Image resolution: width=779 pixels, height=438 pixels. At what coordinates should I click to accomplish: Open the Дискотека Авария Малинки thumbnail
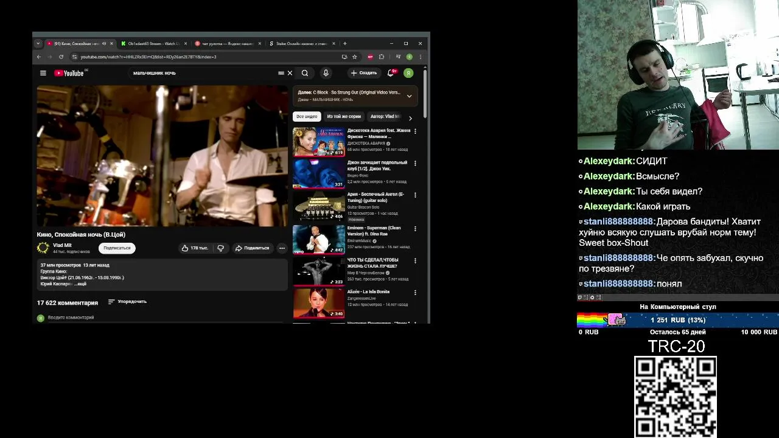click(319, 142)
